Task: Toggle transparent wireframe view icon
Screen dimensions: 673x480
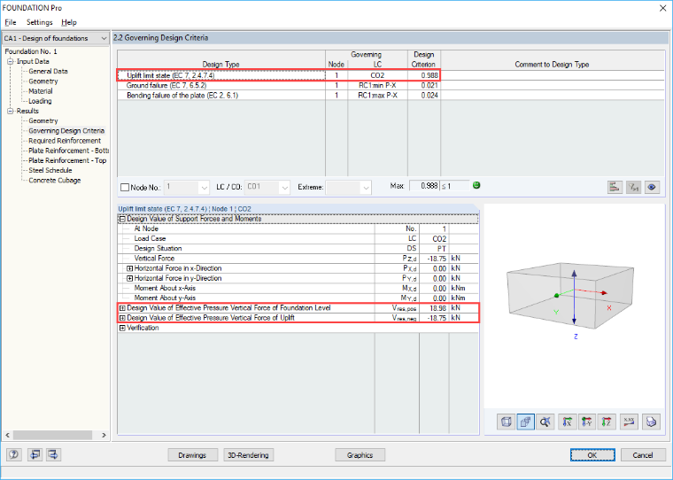Action: click(506, 422)
